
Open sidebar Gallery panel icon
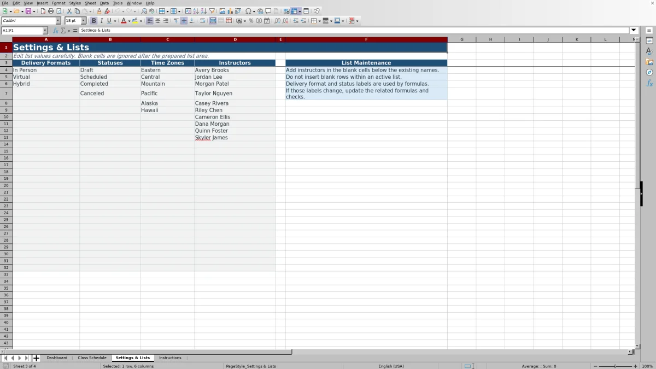click(x=649, y=62)
